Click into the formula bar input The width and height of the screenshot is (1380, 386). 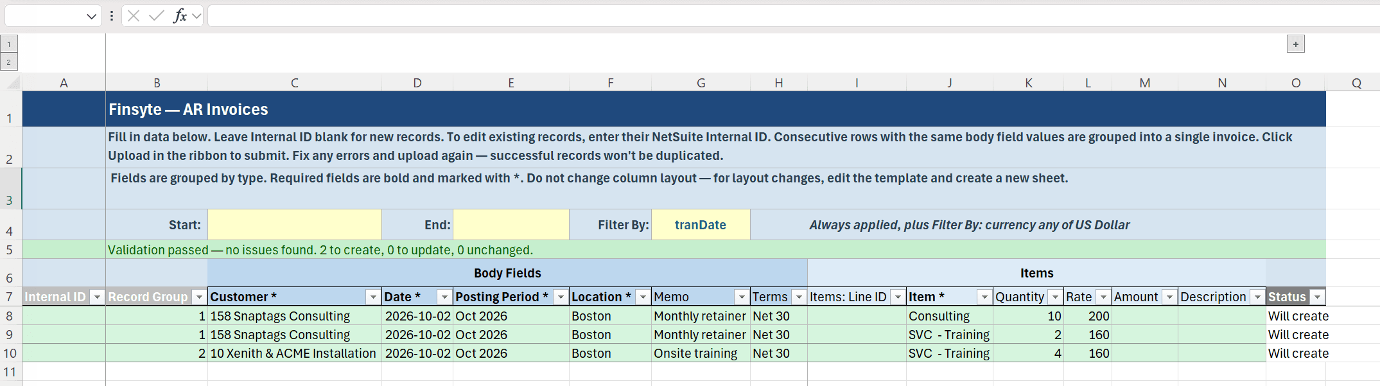click(794, 16)
